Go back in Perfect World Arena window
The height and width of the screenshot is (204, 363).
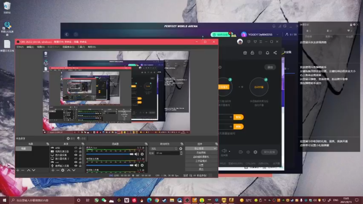[x=67, y=34]
